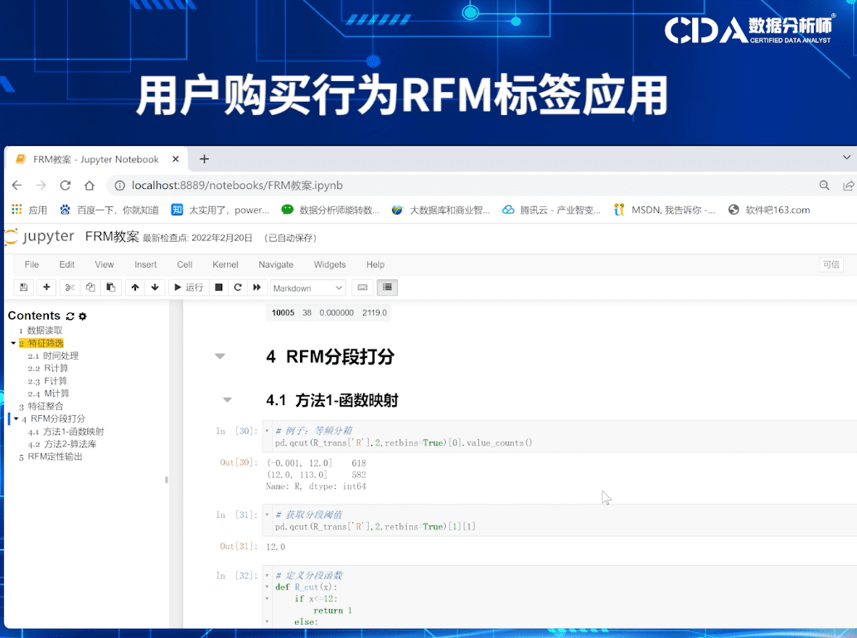857x638 pixels.
Task: Open the 腾讯云 bookmark
Action: [x=551, y=210]
